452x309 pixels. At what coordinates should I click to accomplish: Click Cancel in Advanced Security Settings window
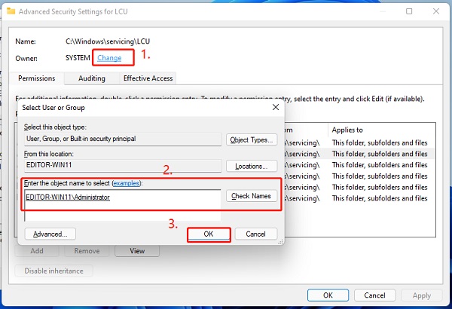point(374,295)
